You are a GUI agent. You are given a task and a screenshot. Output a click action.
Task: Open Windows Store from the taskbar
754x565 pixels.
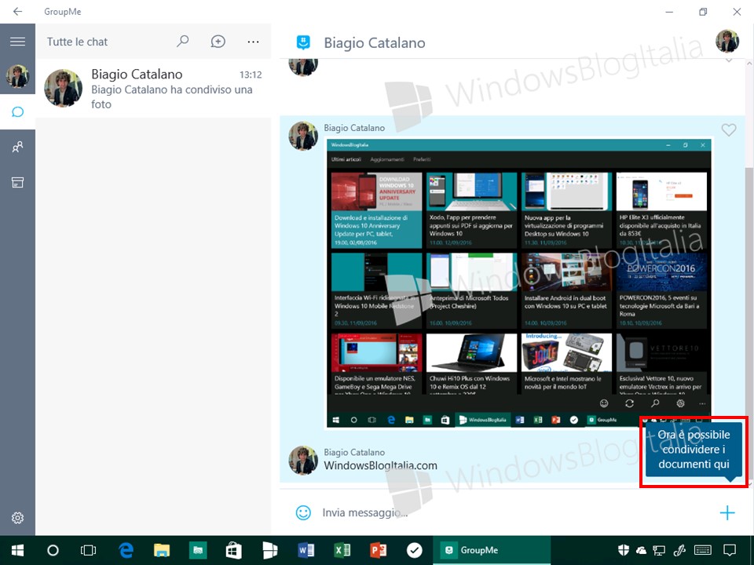pos(234,550)
